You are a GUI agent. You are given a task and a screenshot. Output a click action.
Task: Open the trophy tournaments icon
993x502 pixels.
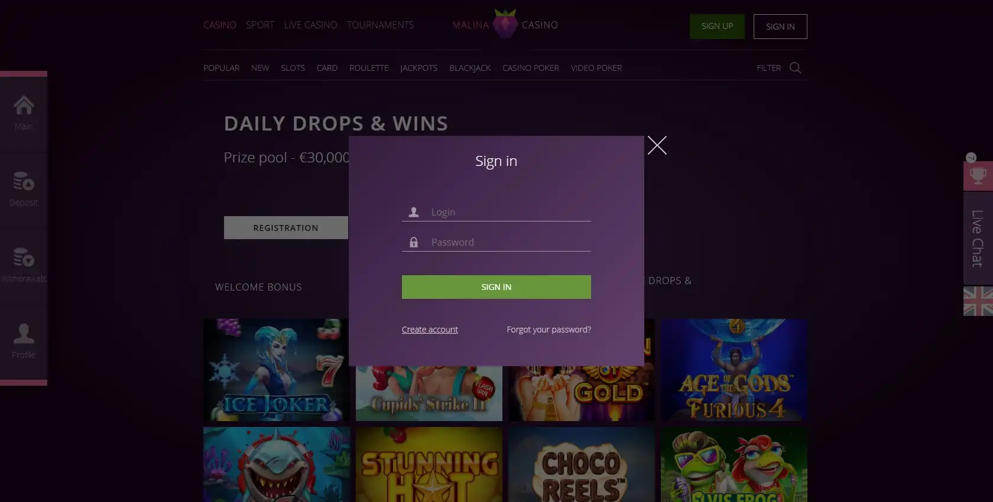pos(978,175)
